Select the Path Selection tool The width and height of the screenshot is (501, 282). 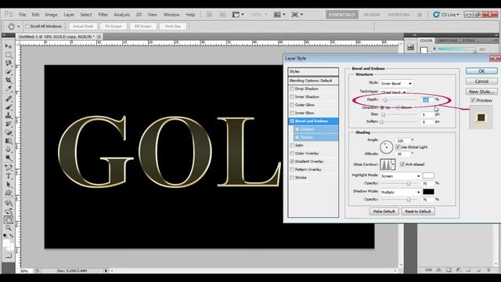pos(9,185)
